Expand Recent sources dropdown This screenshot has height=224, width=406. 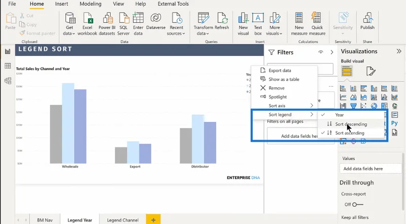tap(184, 34)
